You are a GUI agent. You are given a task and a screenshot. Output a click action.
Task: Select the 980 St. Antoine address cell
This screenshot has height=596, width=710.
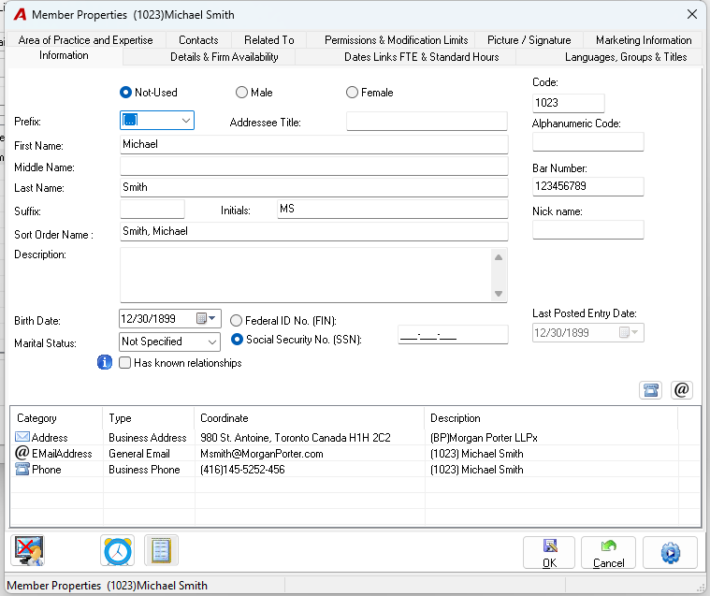310,438
